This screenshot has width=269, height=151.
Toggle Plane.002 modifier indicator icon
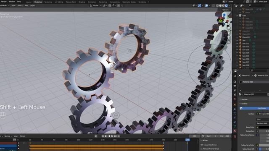255,37
